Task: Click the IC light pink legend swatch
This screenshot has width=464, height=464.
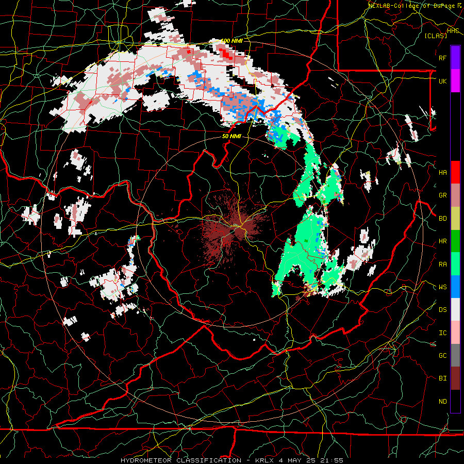Action: tap(455, 333)
